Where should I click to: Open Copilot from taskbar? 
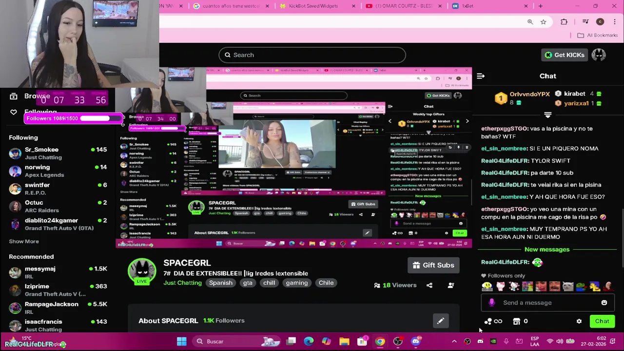pyautogui.click(x=326, y=341)
